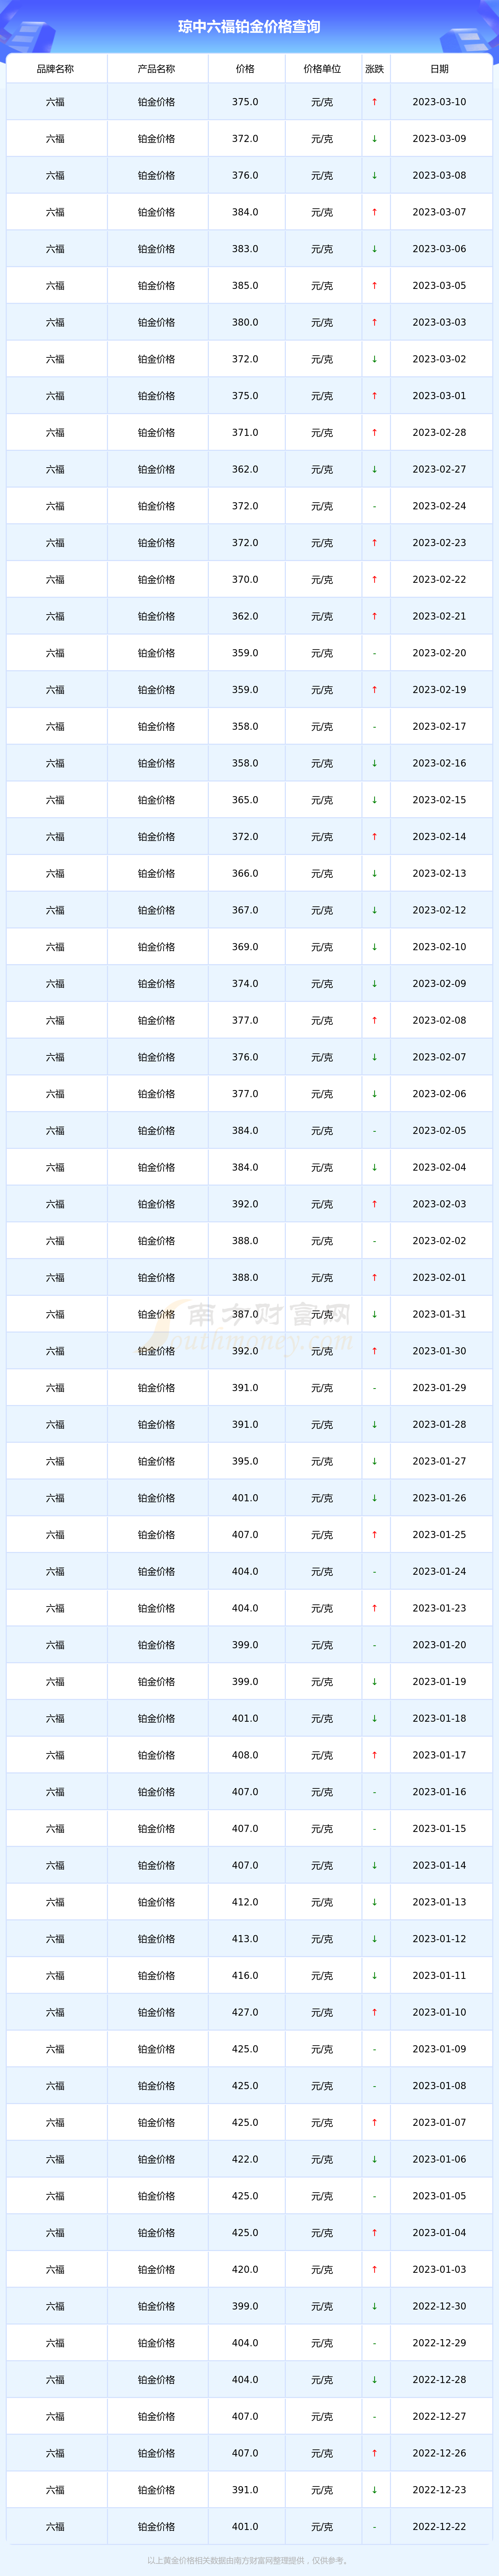Click the up arrow in the 2023-02-22 row
Viewport: 499px width, 2576px height.
[375, 580]
